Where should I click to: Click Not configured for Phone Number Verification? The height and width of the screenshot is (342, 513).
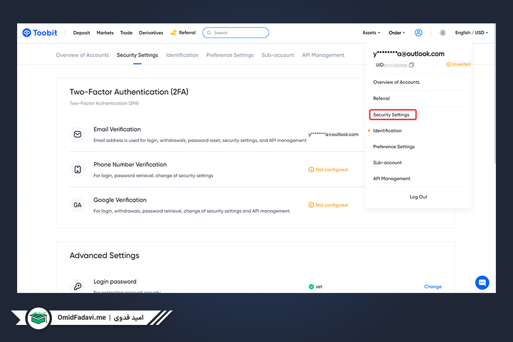(328, 169)
